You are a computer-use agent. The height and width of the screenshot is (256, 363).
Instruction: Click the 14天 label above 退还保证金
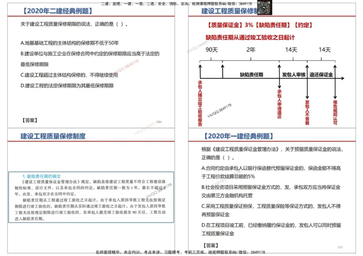tap(324, 50)
